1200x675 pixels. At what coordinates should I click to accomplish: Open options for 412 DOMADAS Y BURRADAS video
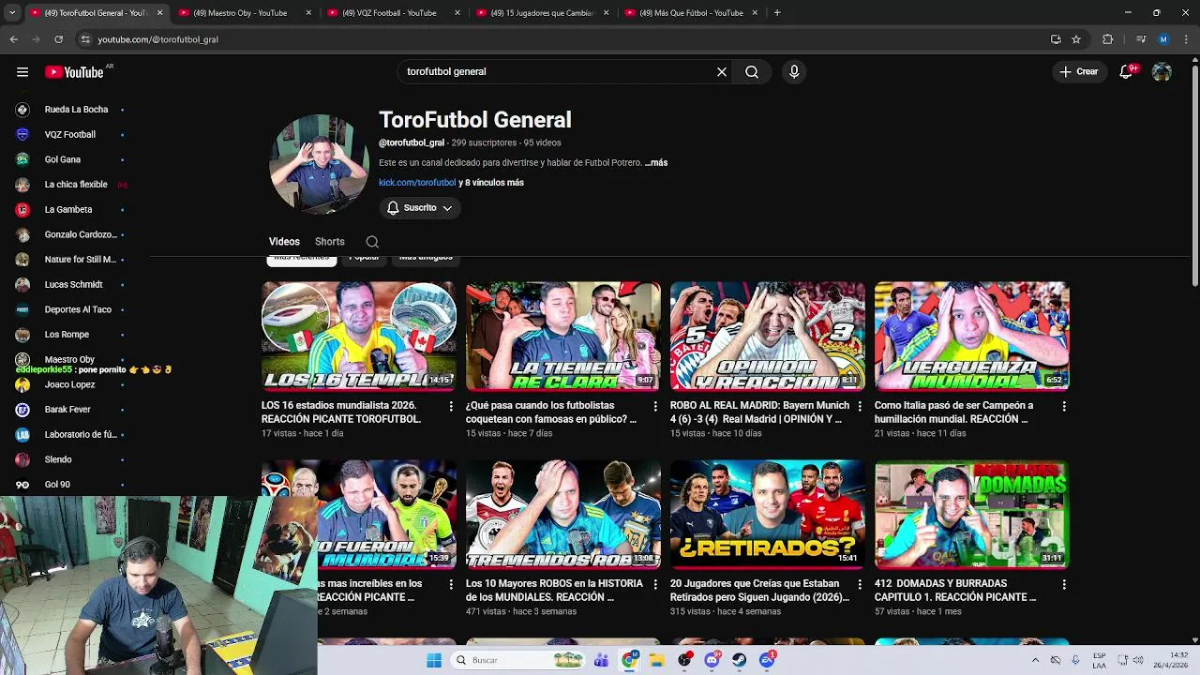click(1064, 585)
